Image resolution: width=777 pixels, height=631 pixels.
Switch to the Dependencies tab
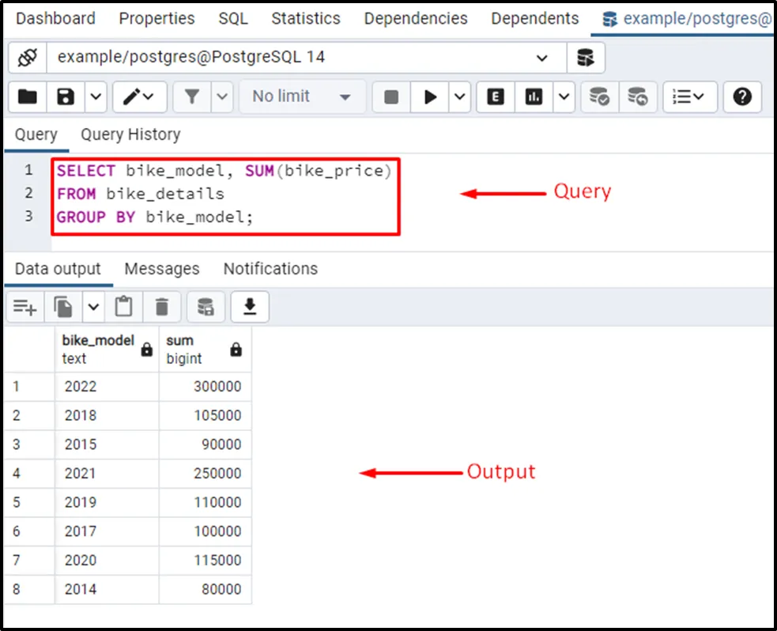coord(416,18)
